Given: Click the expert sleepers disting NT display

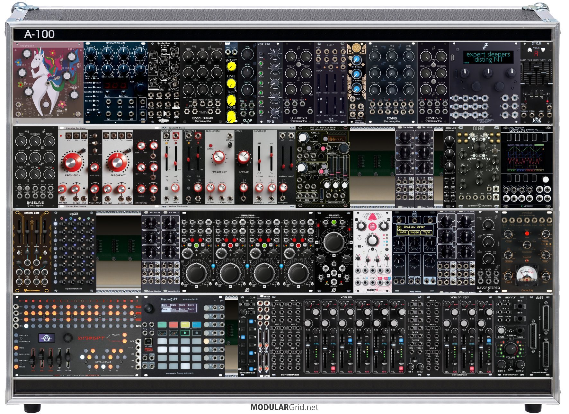Looking at the screenshot, I should [488, 57].
